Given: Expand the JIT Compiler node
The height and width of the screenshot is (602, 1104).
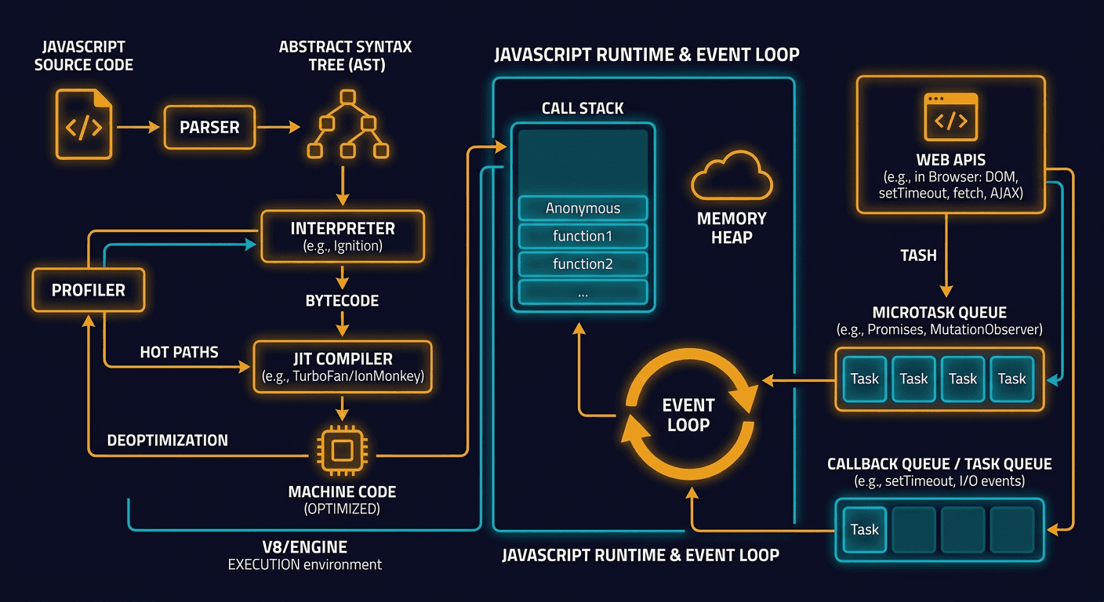Looking at the screenshot, I should tap(343, 366).
